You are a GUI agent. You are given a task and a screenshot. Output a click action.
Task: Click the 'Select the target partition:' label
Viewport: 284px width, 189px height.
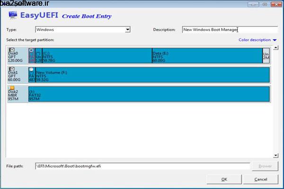pyautogui.click(x=30, y=40)
